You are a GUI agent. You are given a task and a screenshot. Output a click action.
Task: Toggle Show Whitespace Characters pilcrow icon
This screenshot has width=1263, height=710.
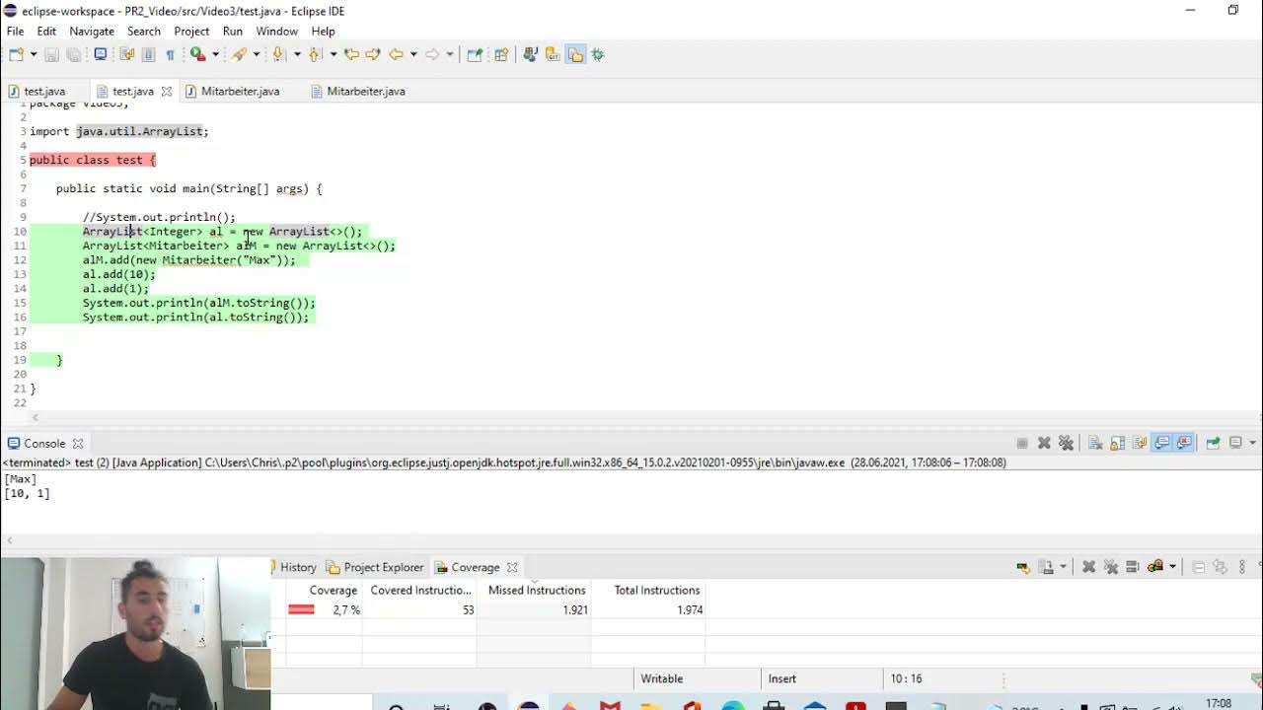170,55
